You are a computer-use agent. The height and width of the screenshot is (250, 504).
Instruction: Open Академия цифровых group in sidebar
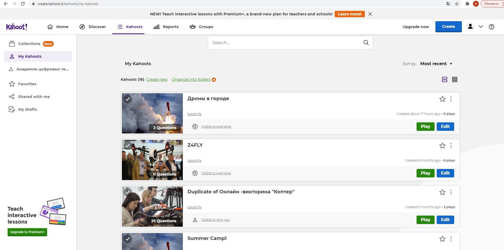38,69
